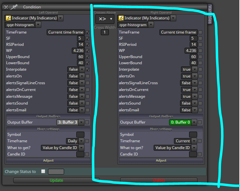Click left operand WP 4.236 field
The image size is (240, 191).
78,51
